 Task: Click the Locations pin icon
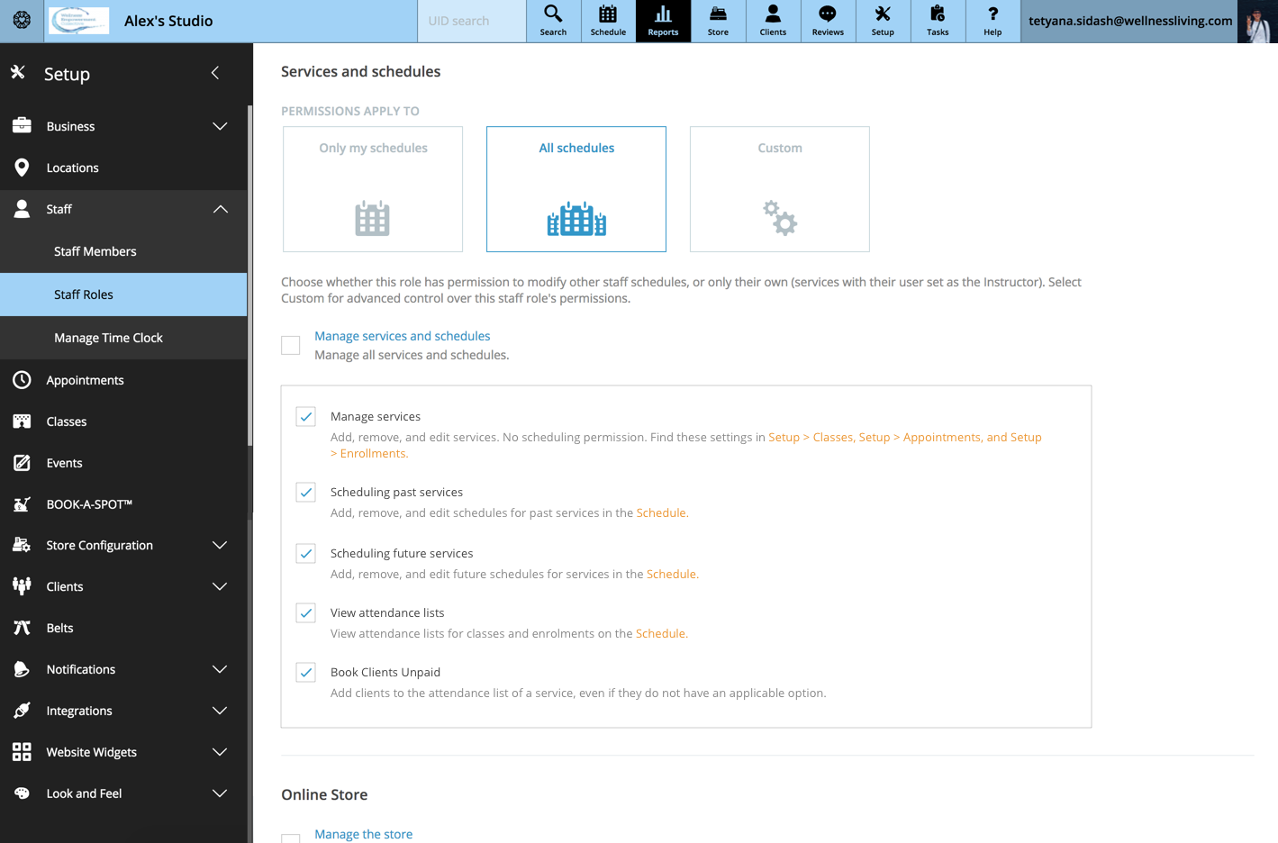coord(22,168)
